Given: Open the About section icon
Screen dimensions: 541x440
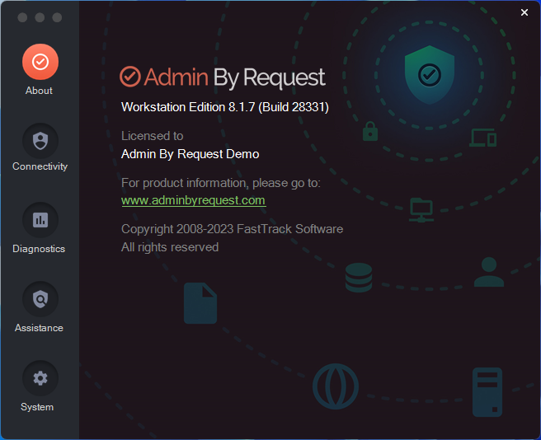Looking at the screenshot, I should coord(40,62).
